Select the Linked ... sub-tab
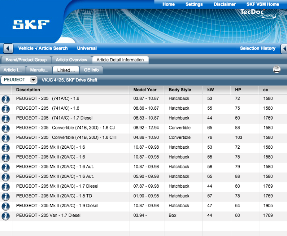This screenshot has width=287, height=236. pyautogui.click(x=66, y=70)
